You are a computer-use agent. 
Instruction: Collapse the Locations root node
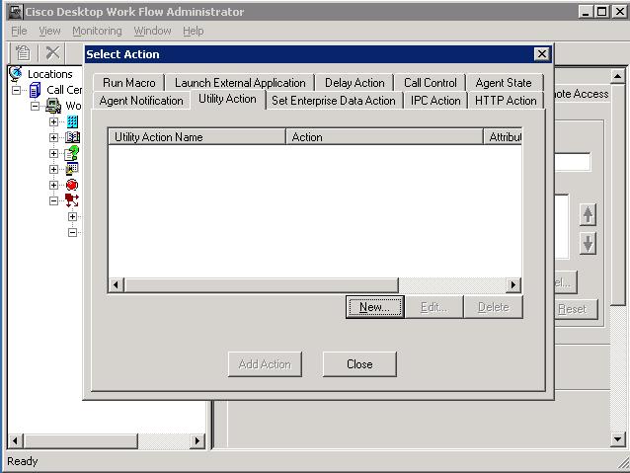pyautogui.click(x=16, y=90)
